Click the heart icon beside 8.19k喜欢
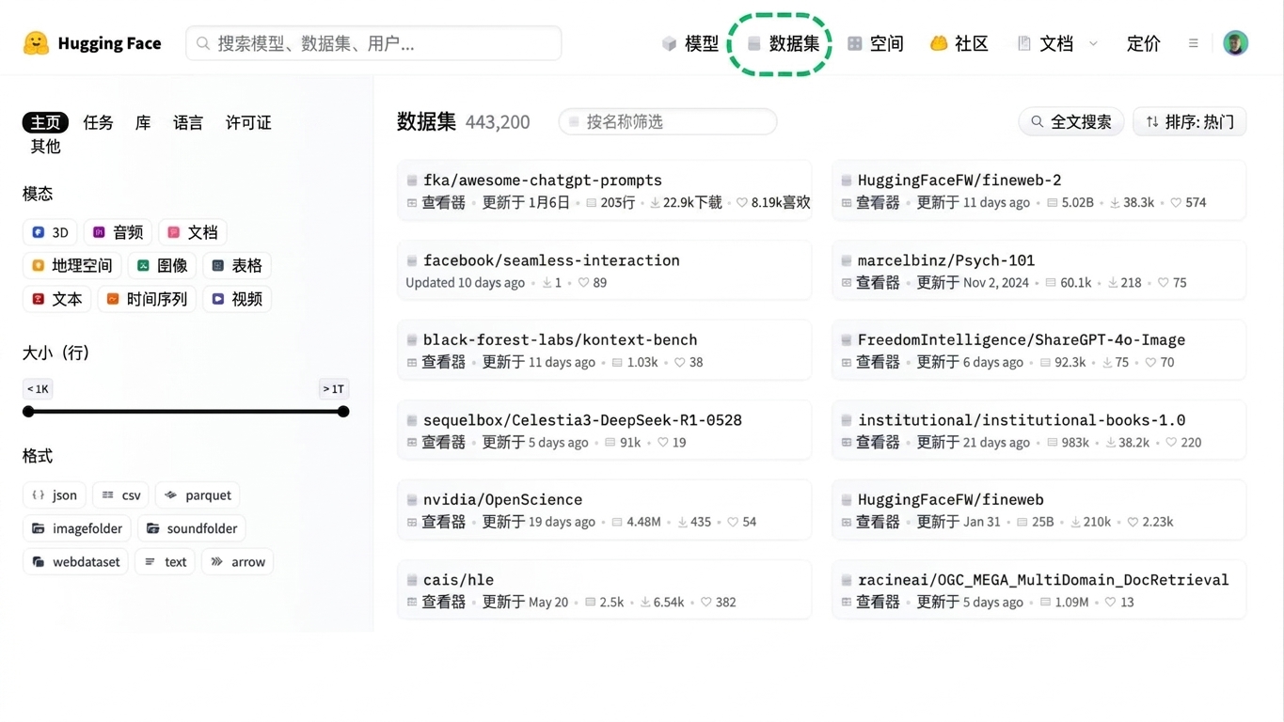The image size is (1284, 722). [x=742, y=203]
